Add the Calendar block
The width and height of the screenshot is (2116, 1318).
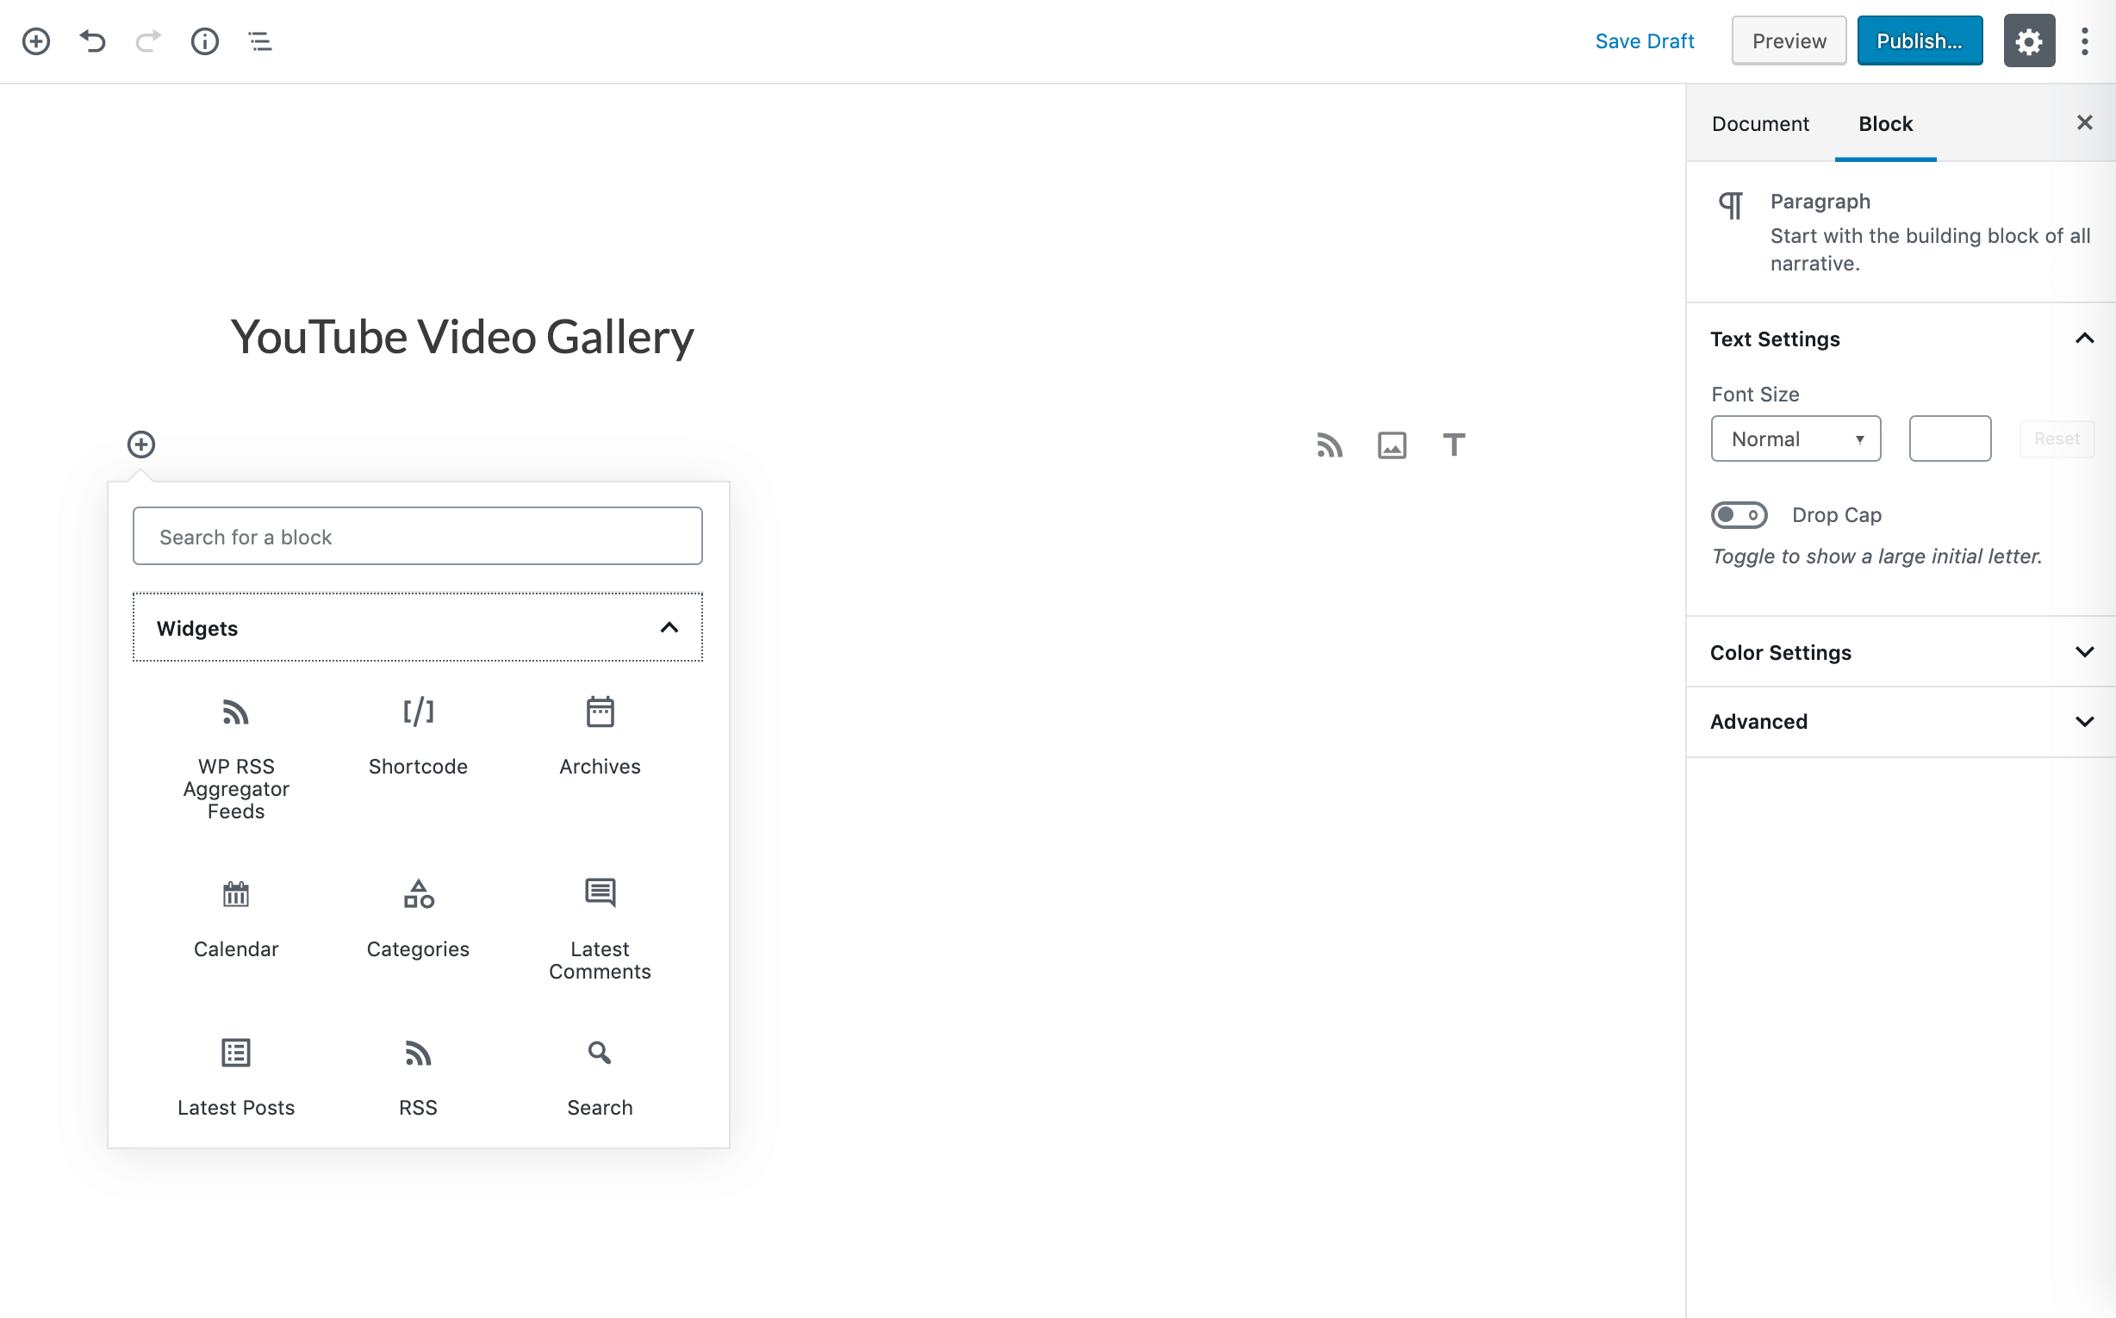point(236,920)
